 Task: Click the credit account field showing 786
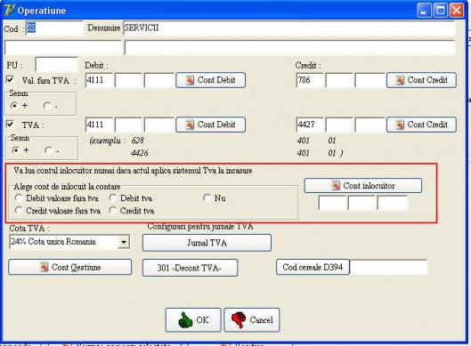click(x=310, y=80)
